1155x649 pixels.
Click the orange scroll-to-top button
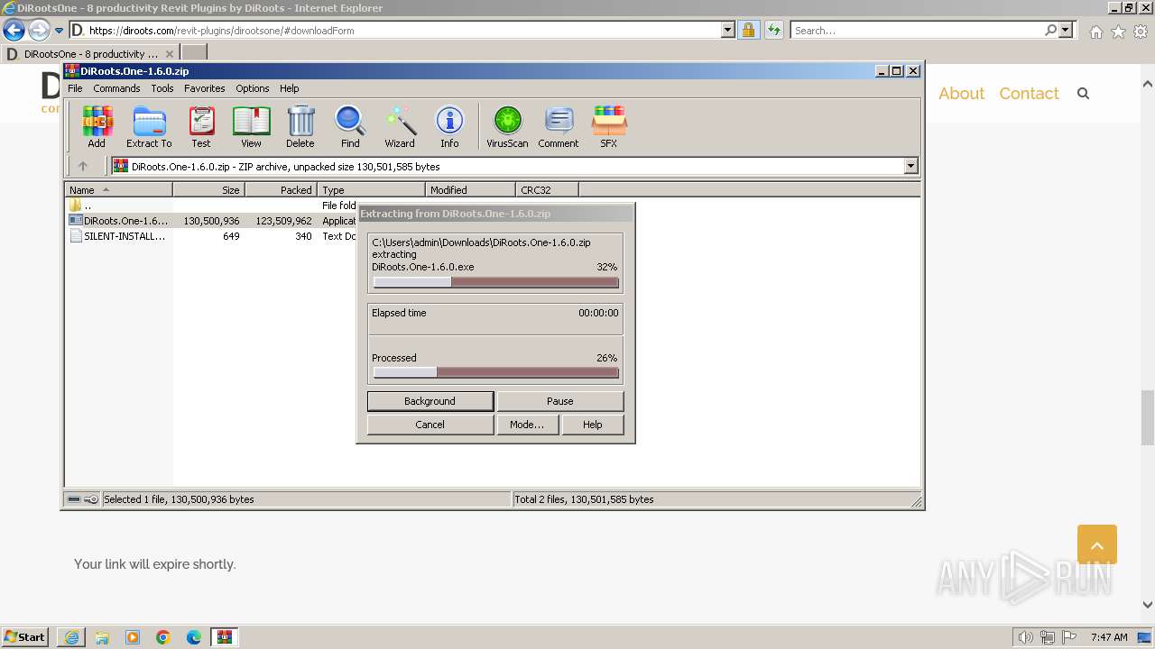point(1097,544)
